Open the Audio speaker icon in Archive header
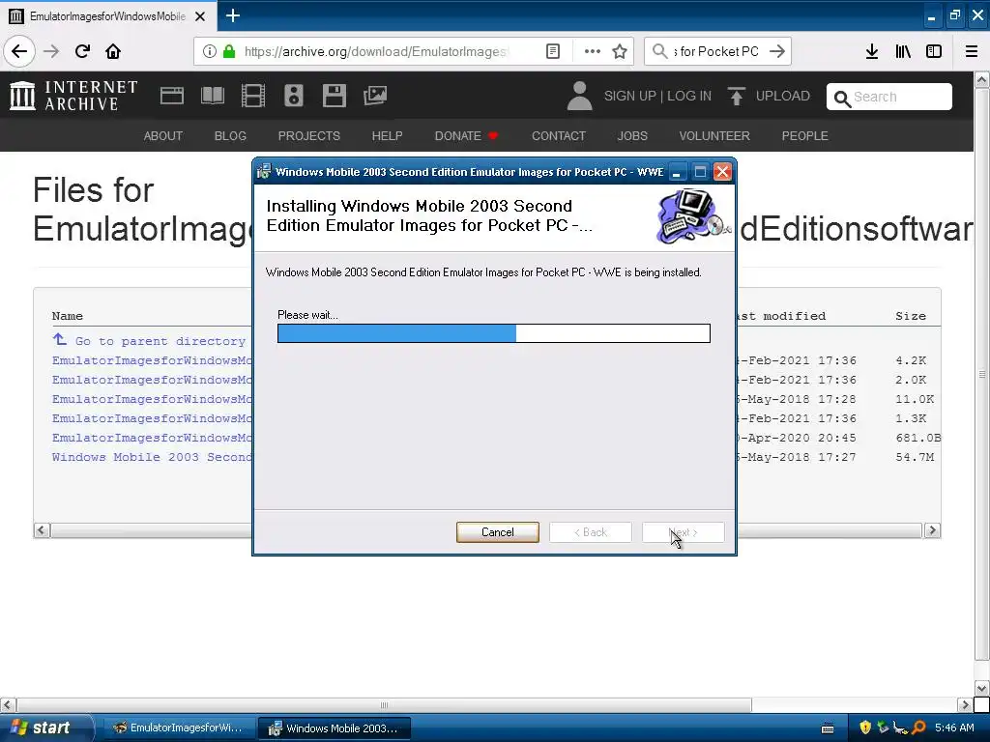This screenshot has height=742, width=990. pyautogui.click(x=294, y=96)
